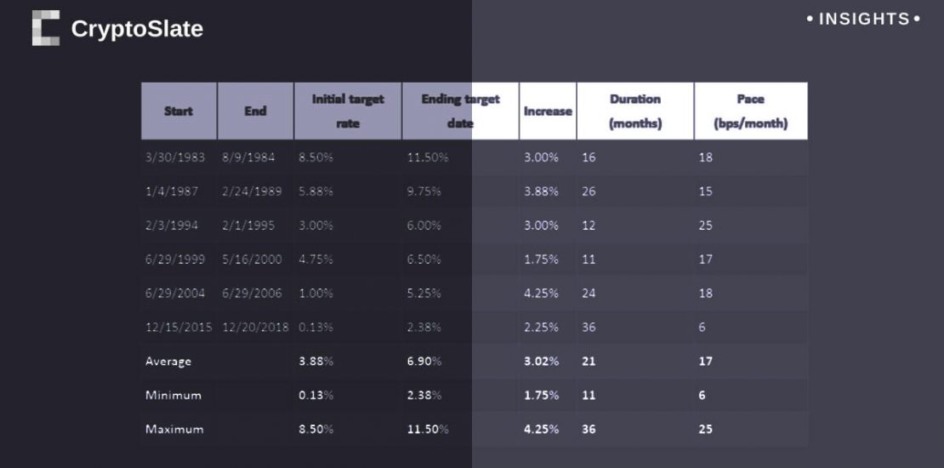Click the Duration (months) column header
Image resolution: width=944 pixels, height=468 pixels.
point(635,111)
